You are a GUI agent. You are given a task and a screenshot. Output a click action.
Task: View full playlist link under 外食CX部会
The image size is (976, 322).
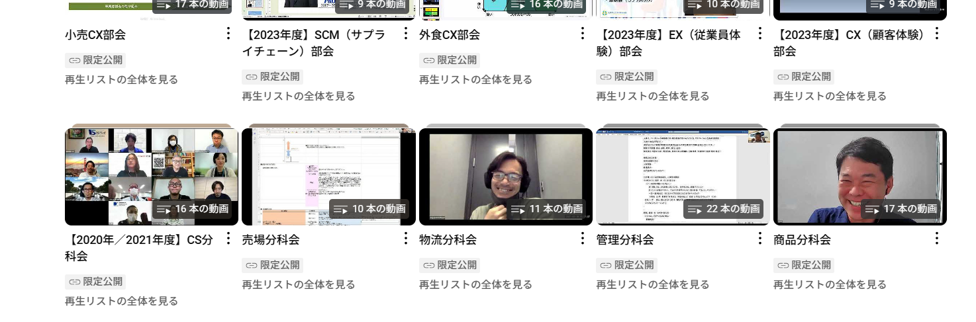pos(475,79)
